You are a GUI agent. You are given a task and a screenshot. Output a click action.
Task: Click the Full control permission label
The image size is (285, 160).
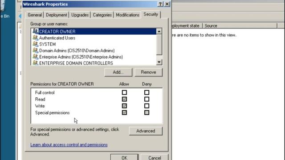pos(45,93)
